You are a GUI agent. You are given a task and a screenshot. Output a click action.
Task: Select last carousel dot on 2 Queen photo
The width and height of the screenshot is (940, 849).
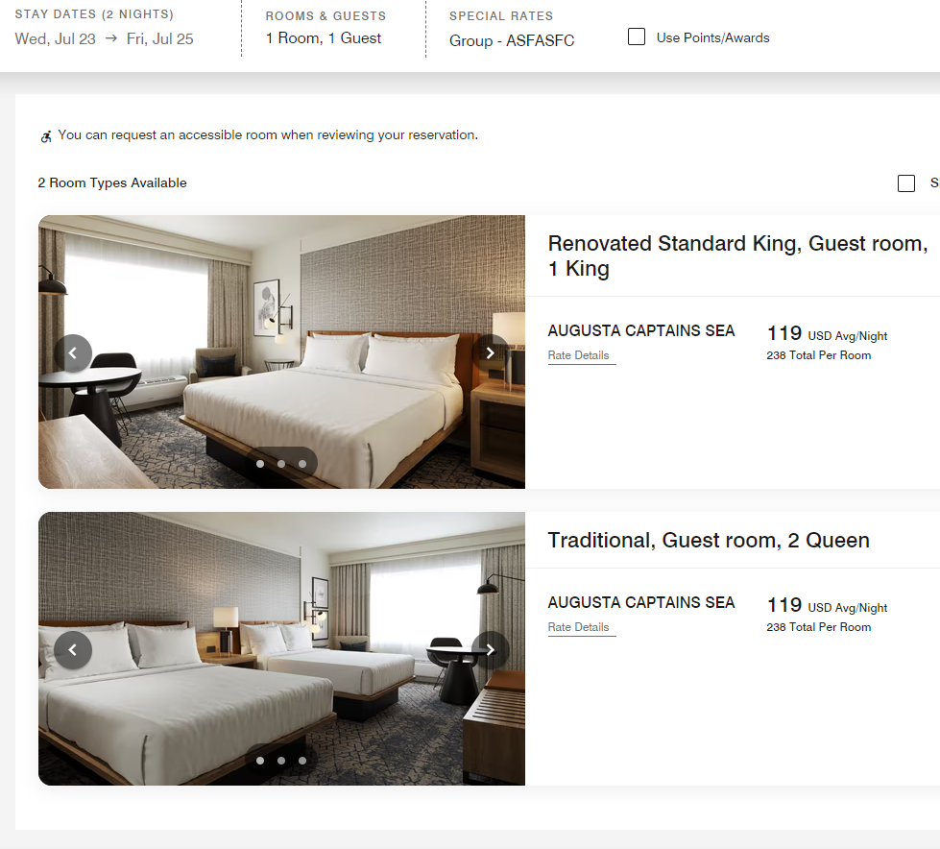[302, 761]
